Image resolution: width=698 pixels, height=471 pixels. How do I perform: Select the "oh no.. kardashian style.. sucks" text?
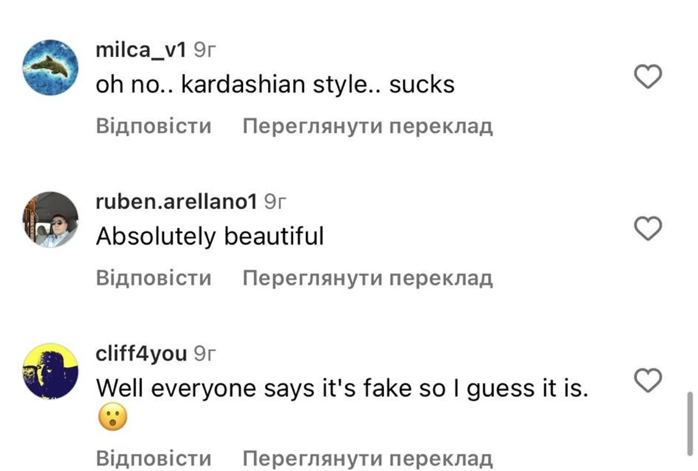(275, 86)
